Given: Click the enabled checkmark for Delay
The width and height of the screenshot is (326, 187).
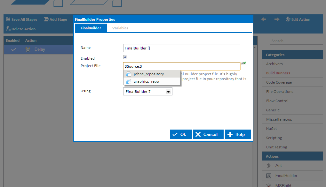Looking at the screenshot, I should click(x=14, y=49).
